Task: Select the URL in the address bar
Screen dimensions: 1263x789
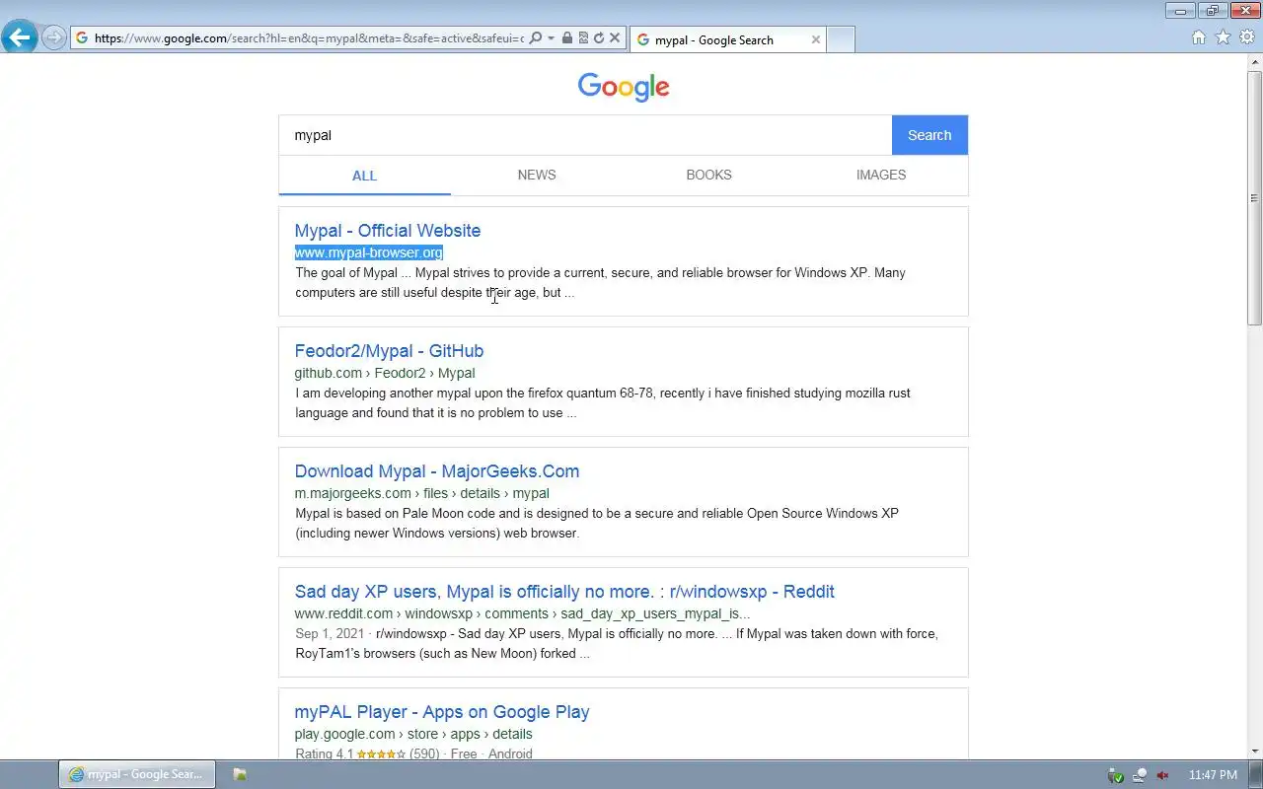Action: [309, 38]
